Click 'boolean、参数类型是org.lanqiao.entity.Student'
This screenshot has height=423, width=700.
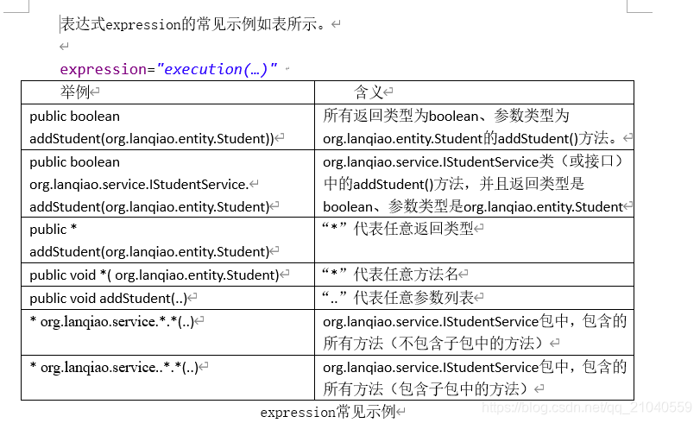(x=473, y=206)
